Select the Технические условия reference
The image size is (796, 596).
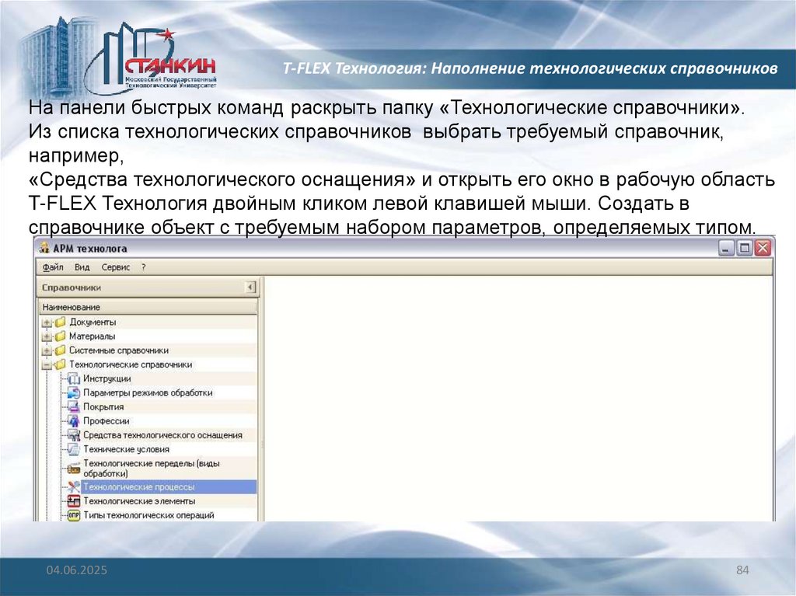tap(127, 449)
